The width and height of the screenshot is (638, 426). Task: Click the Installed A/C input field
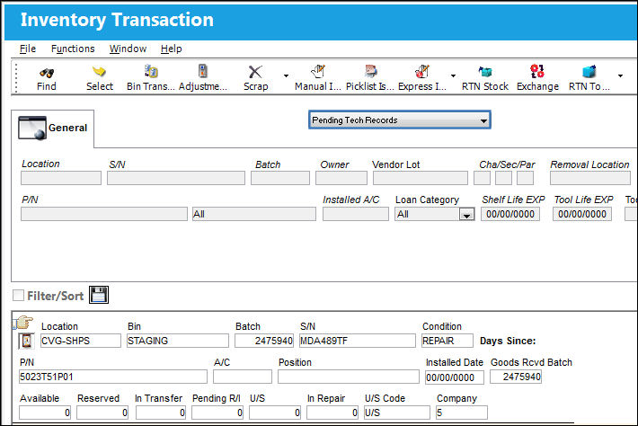pyautogui.click(x=356, y=214)
